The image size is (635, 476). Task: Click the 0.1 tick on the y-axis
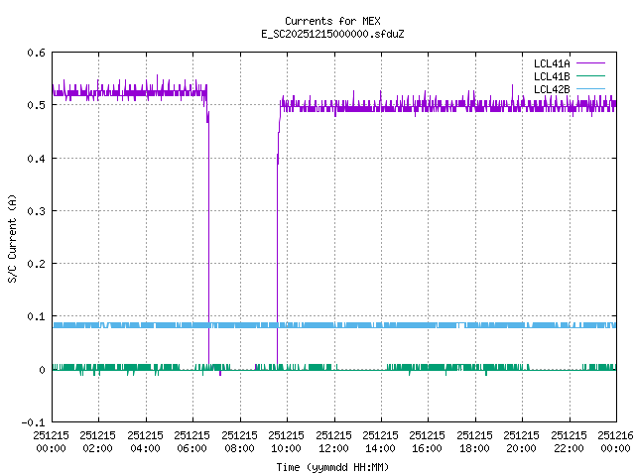[x=35, y=317]
